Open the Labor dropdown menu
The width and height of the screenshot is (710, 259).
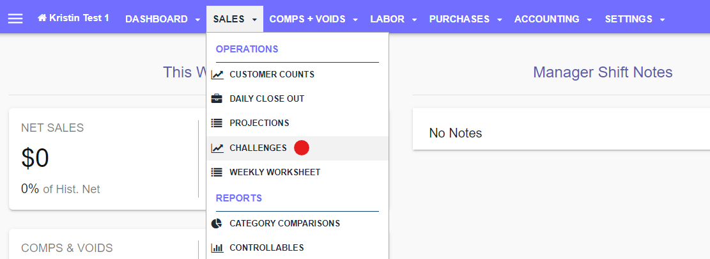point(393,19)
